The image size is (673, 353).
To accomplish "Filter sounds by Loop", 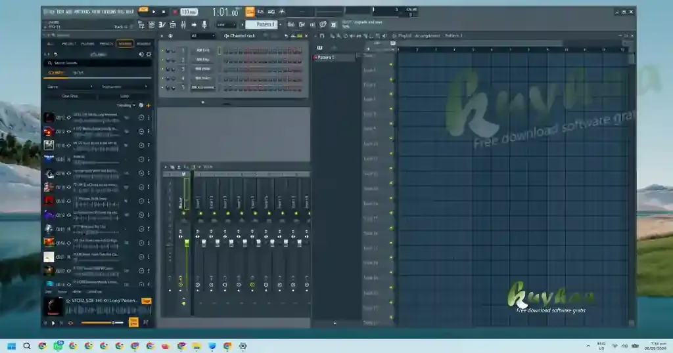I will pos(125,96).
